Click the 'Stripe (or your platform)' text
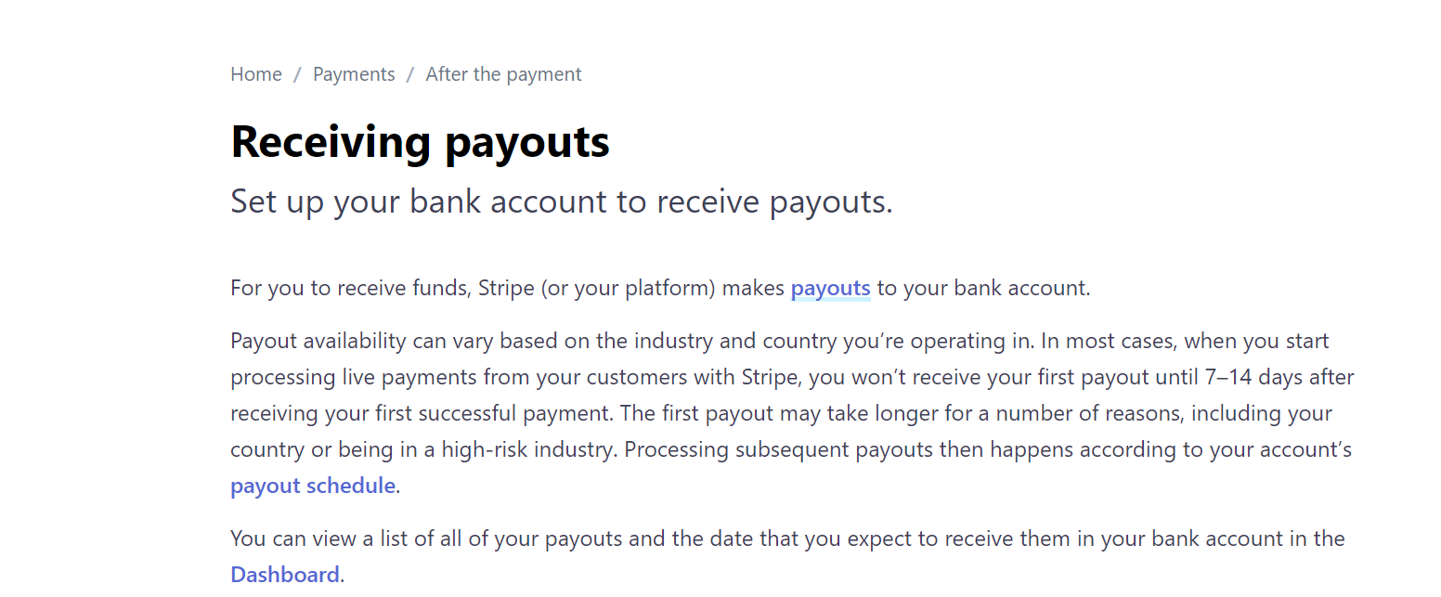The width and height of the screenshot is (1441, 597). click(597, 288)
